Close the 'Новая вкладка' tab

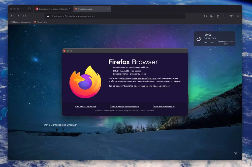tap(108, 9)
